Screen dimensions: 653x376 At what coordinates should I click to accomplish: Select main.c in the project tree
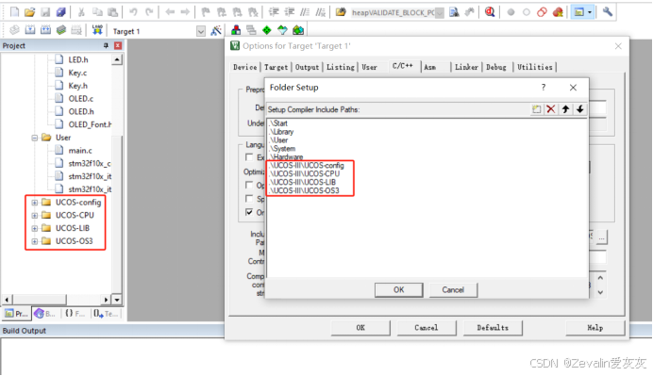80,151
